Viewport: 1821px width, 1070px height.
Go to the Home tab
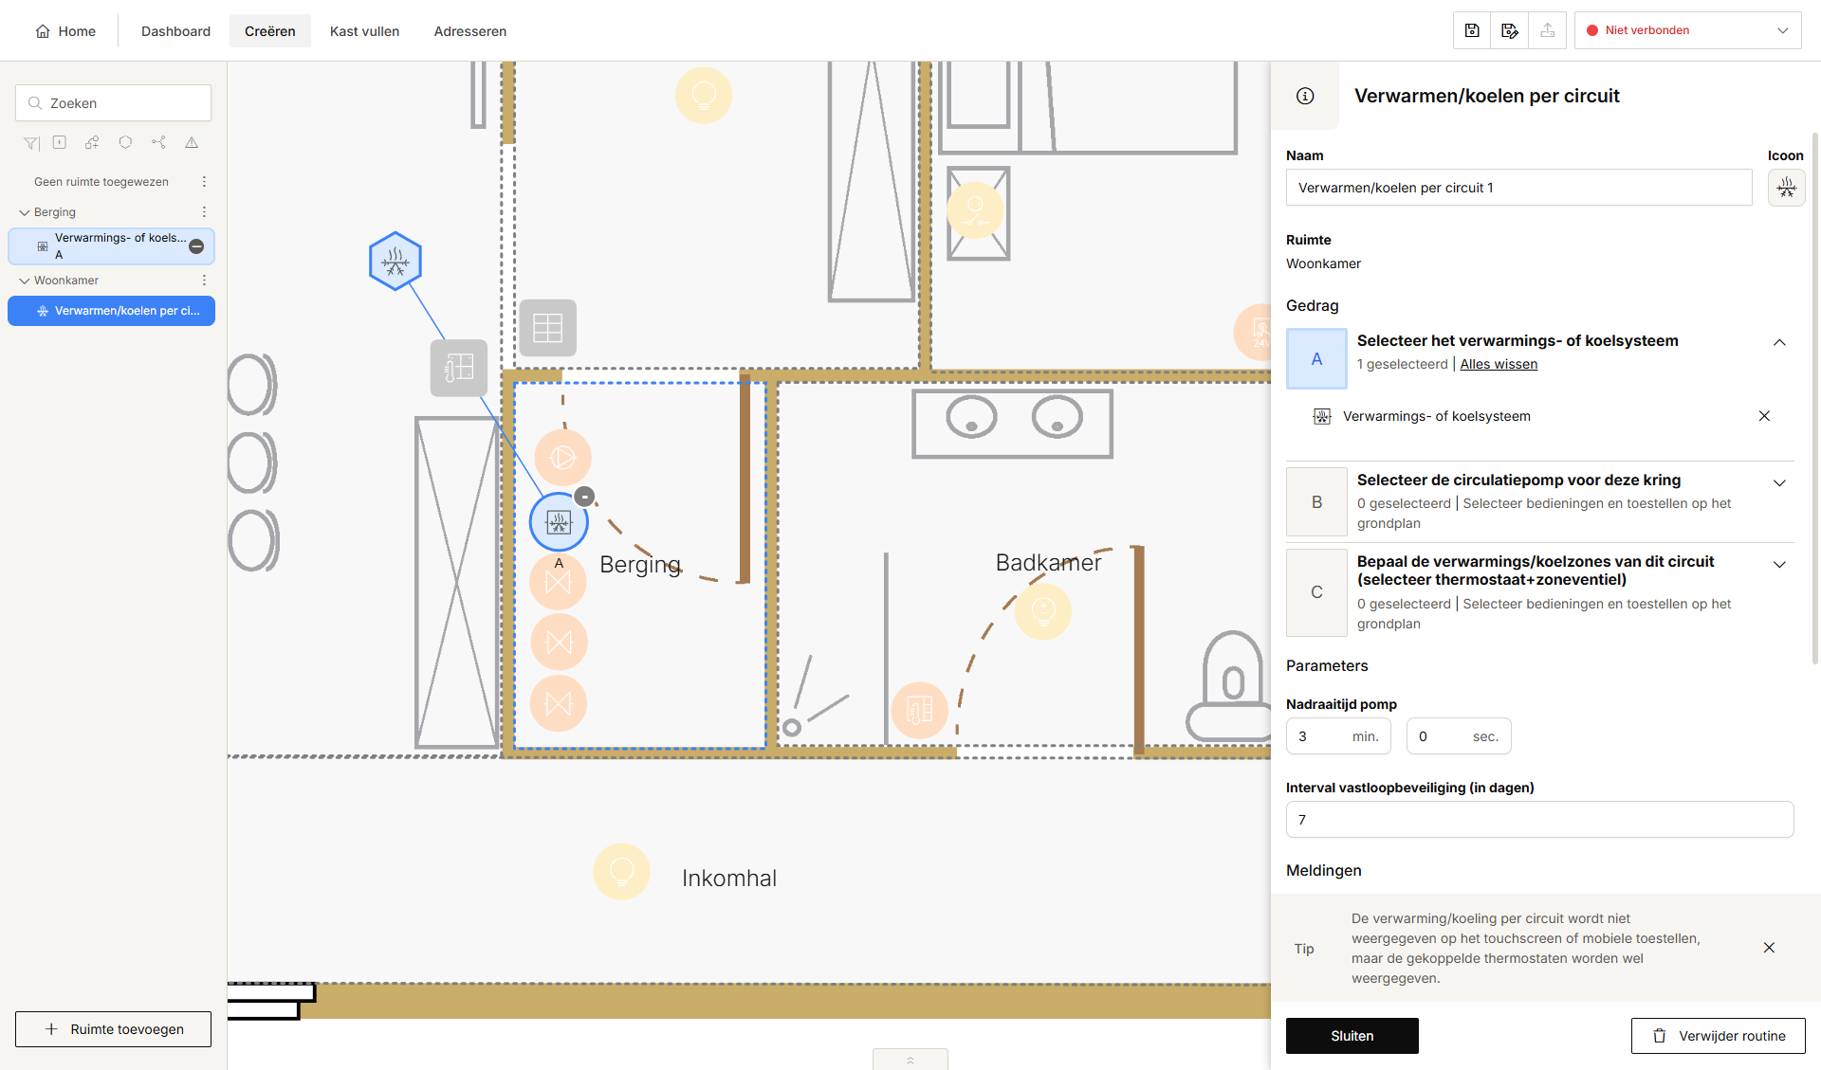[x=65, y=31]
